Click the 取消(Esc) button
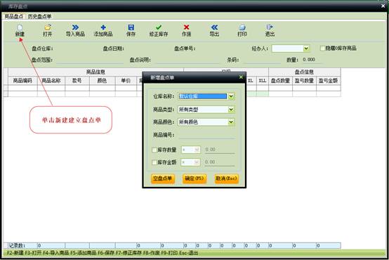The height and width of the screenshot is (260, 389). point(227,178)
